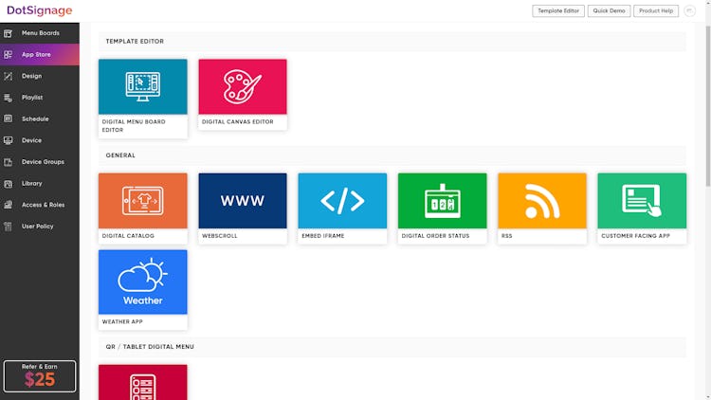Click the Quick Demo button
711x400 pixels.
click(x=609, y=10)
